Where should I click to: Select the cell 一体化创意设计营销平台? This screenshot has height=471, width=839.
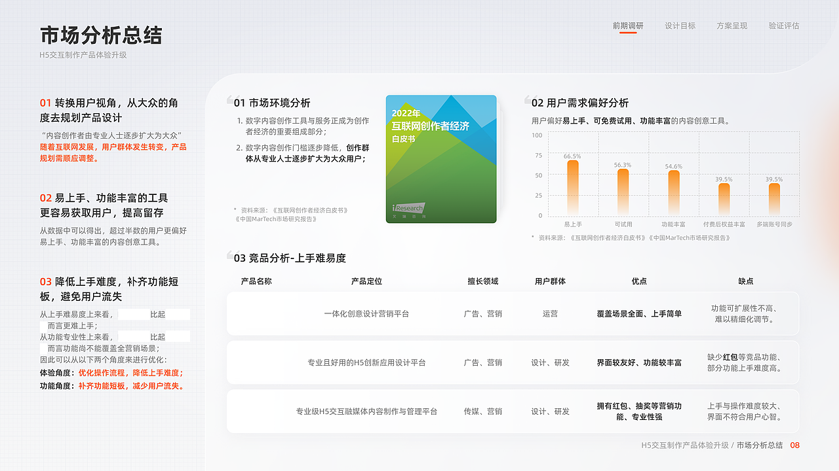click(x=366, y=314)
